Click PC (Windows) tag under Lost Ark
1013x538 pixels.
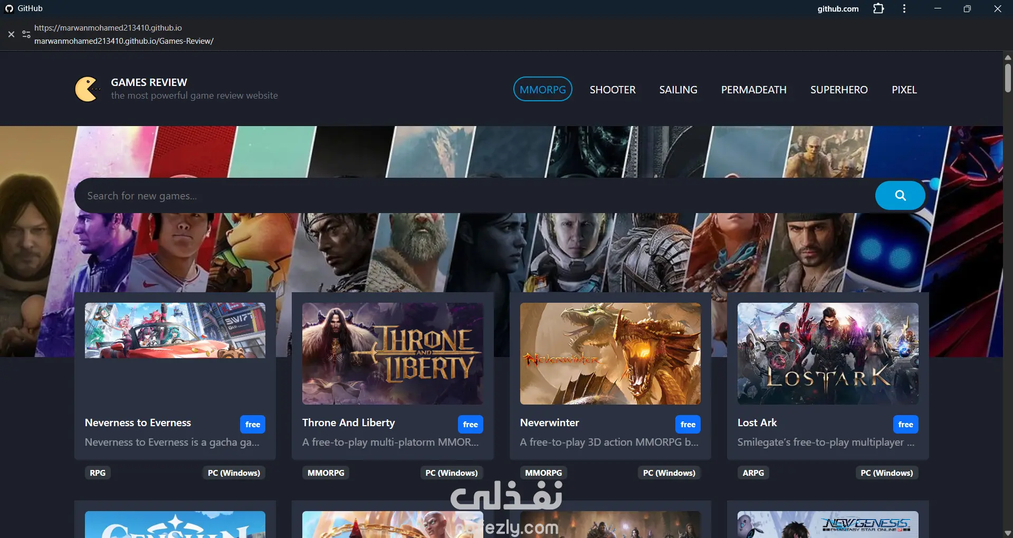click(x=887, y=473)
